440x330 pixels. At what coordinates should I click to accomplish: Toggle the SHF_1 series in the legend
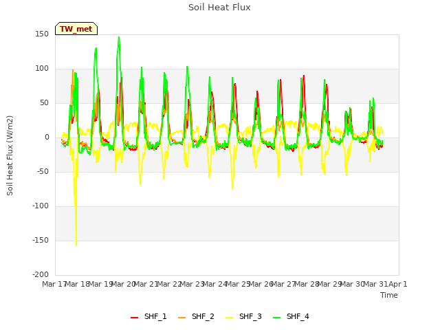[148, 316]
